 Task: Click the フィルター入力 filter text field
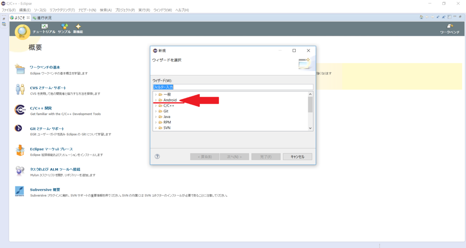click(x=233, y=87)
